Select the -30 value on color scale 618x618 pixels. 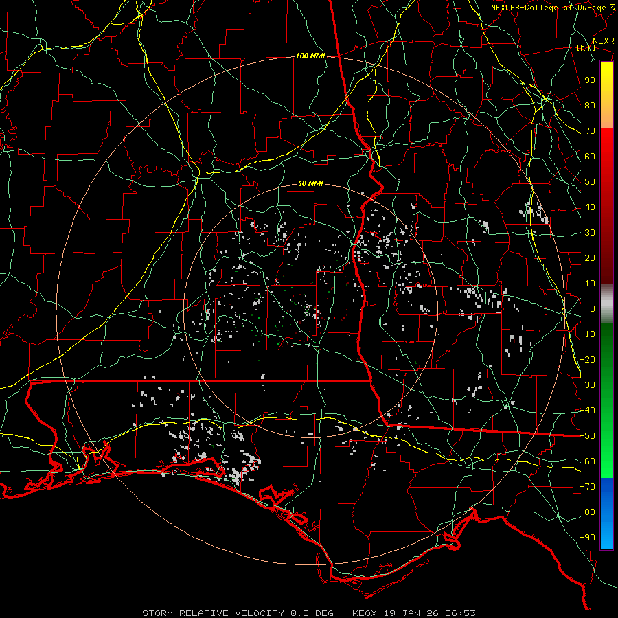click(x=587, y=385)
